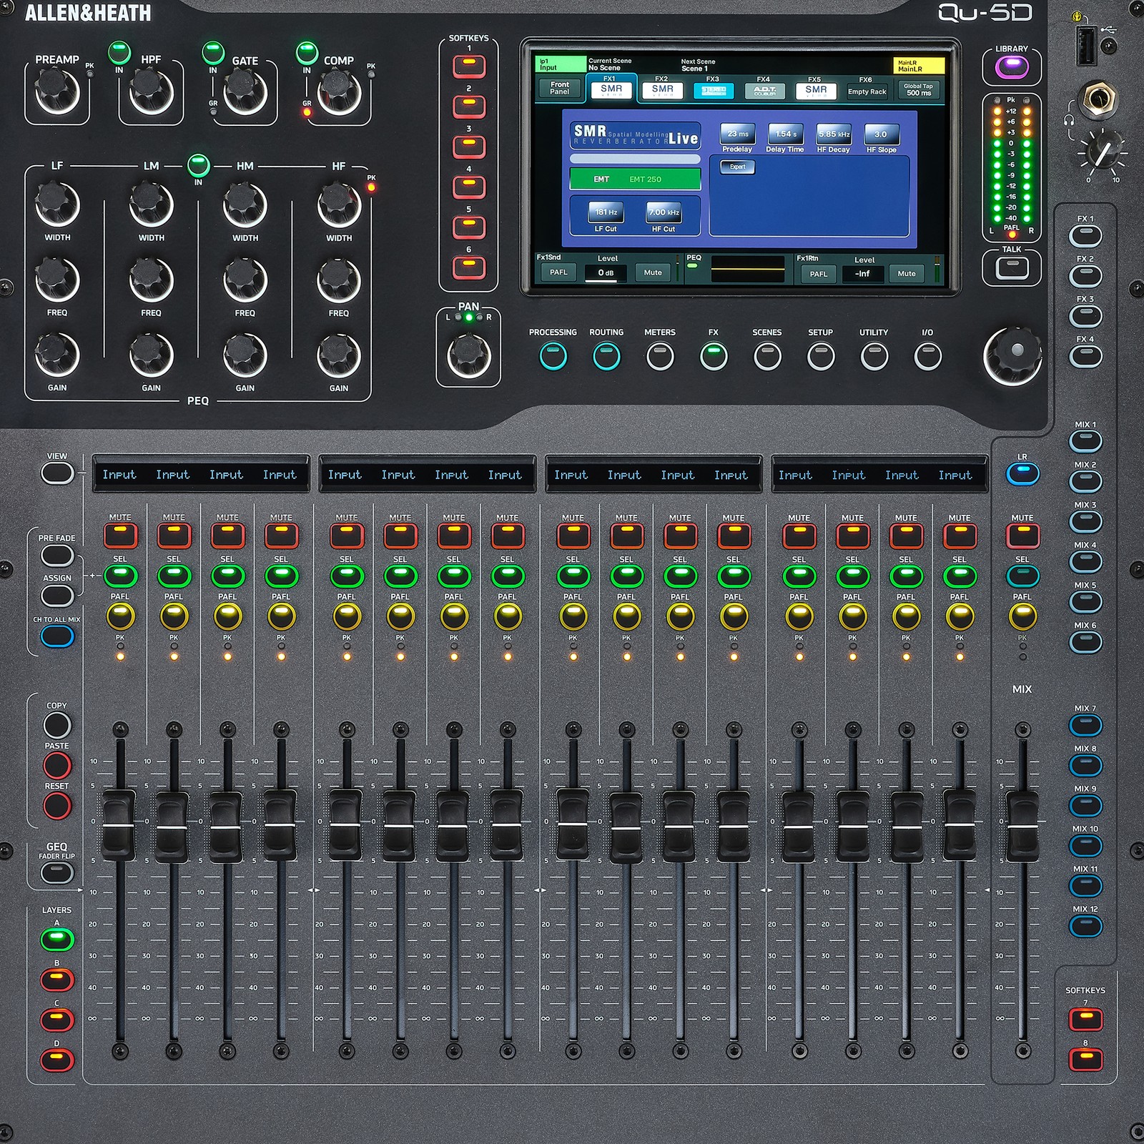Toggle the PEQ In switch

(x=198, y=165)
